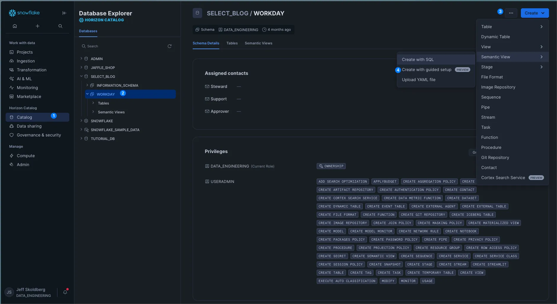Expand the TUTORIAL_DB database node
Image resolution: width=557 pixels, height=304 pixels.
tap(81, 139)
